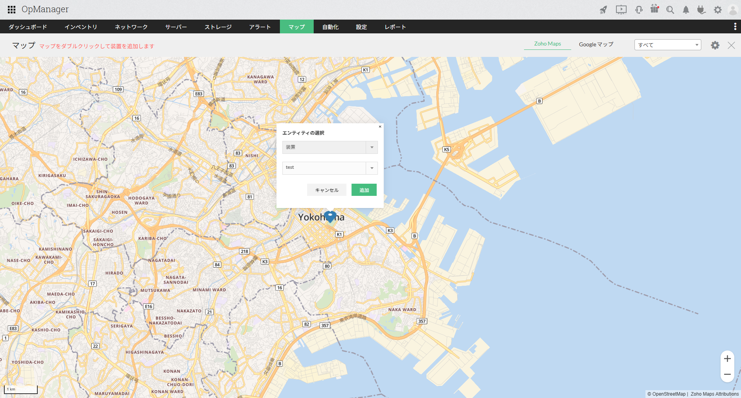Click the NAKA WARD map label
Screen dimensions: 741x398
[402, 310]
